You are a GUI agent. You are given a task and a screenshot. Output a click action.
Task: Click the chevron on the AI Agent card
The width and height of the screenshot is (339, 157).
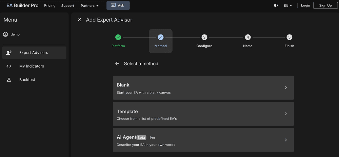click(286, 140)
